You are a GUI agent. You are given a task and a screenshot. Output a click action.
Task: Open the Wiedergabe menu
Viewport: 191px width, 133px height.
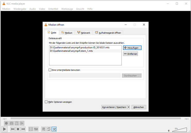coord(20,9)
